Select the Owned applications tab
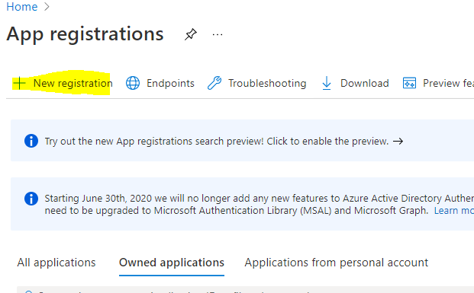 point(172,263)
